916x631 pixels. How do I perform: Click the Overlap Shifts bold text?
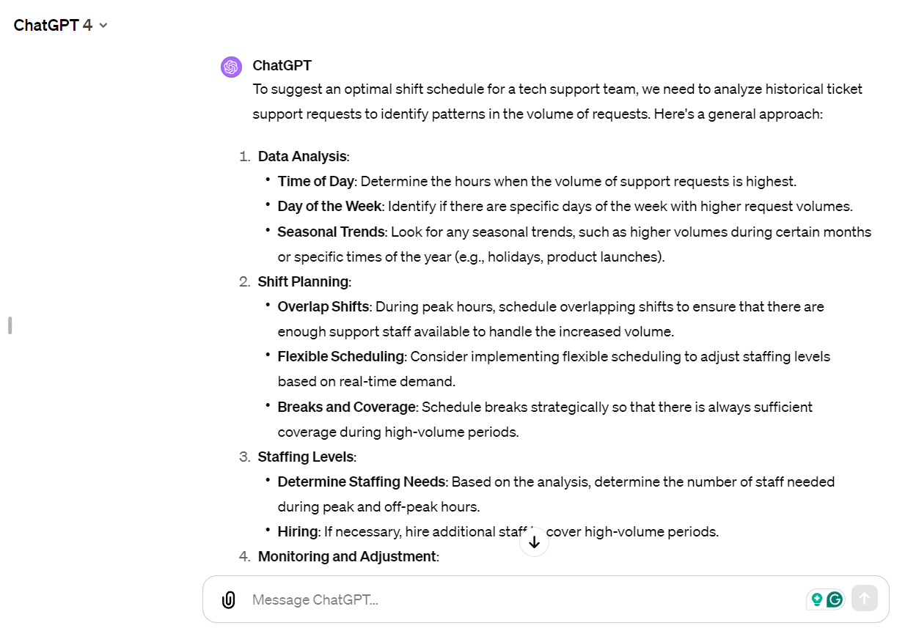[323, 306]
